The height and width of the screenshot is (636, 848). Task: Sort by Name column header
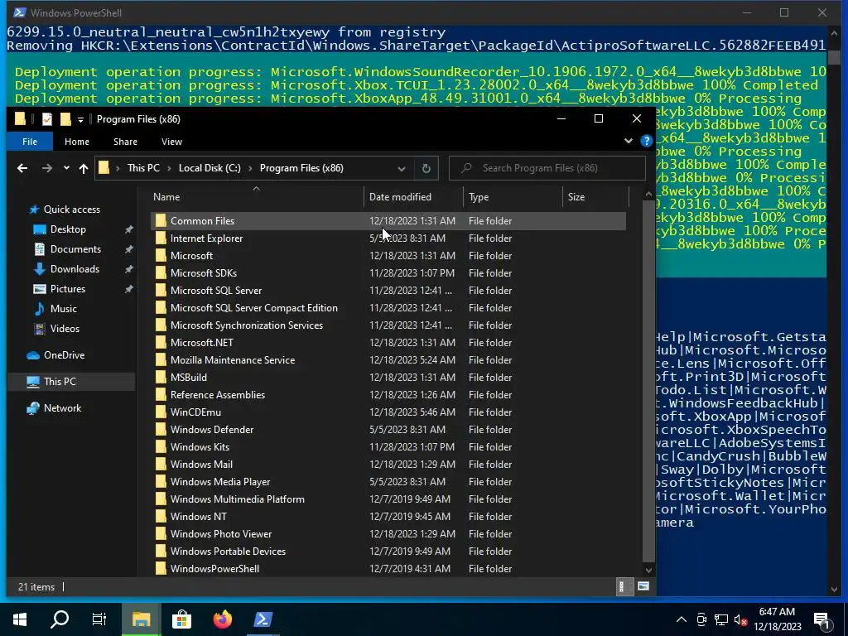[257, 197]
